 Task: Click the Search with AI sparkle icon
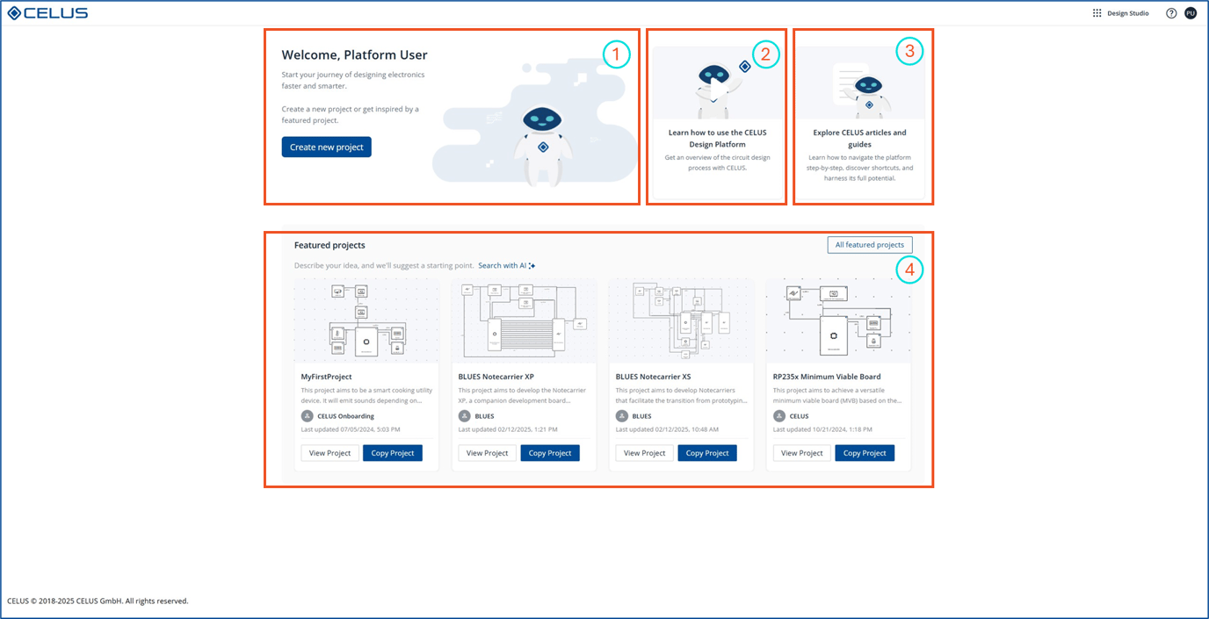tap(532, 266)
